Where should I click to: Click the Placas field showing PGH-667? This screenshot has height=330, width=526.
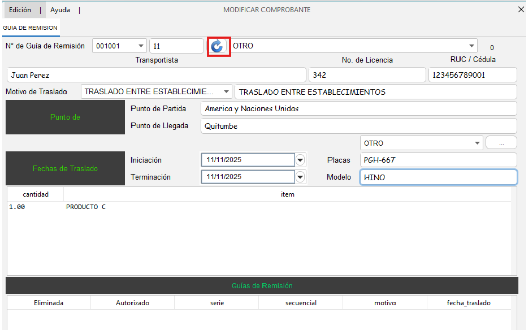(438, 160)
